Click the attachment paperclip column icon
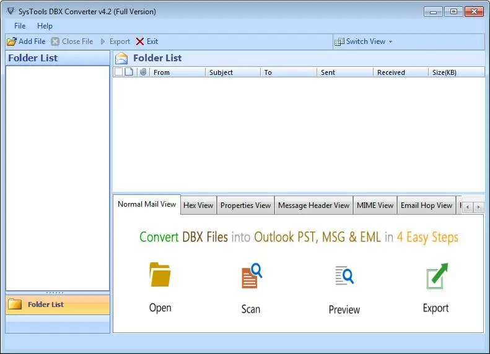Viewport: 490px width, 354px height. tap(143, 72)
